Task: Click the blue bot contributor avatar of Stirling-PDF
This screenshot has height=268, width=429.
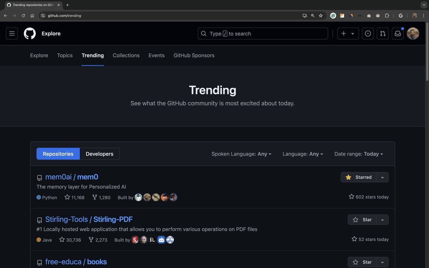Action: (161, 240)
